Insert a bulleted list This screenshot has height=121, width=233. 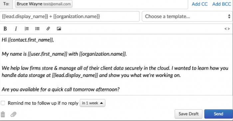(37, 29)
